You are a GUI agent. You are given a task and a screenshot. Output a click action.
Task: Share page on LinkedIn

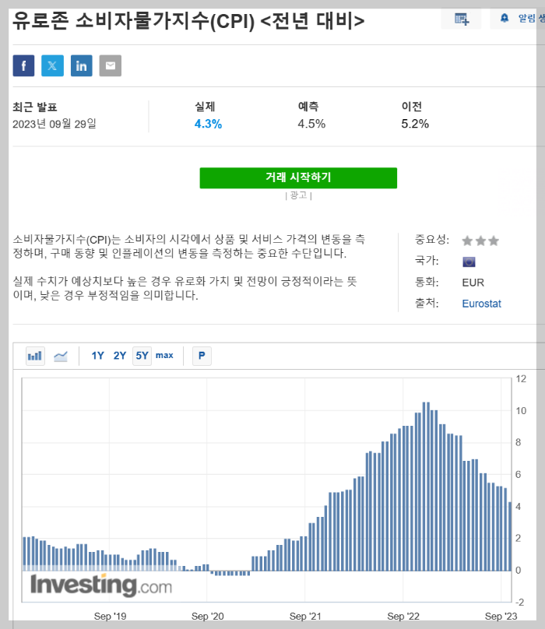[82, 66]
